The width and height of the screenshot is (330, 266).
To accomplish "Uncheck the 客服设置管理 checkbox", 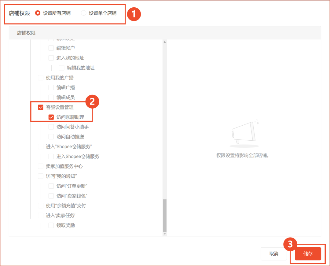I will [x=41, y=107].
